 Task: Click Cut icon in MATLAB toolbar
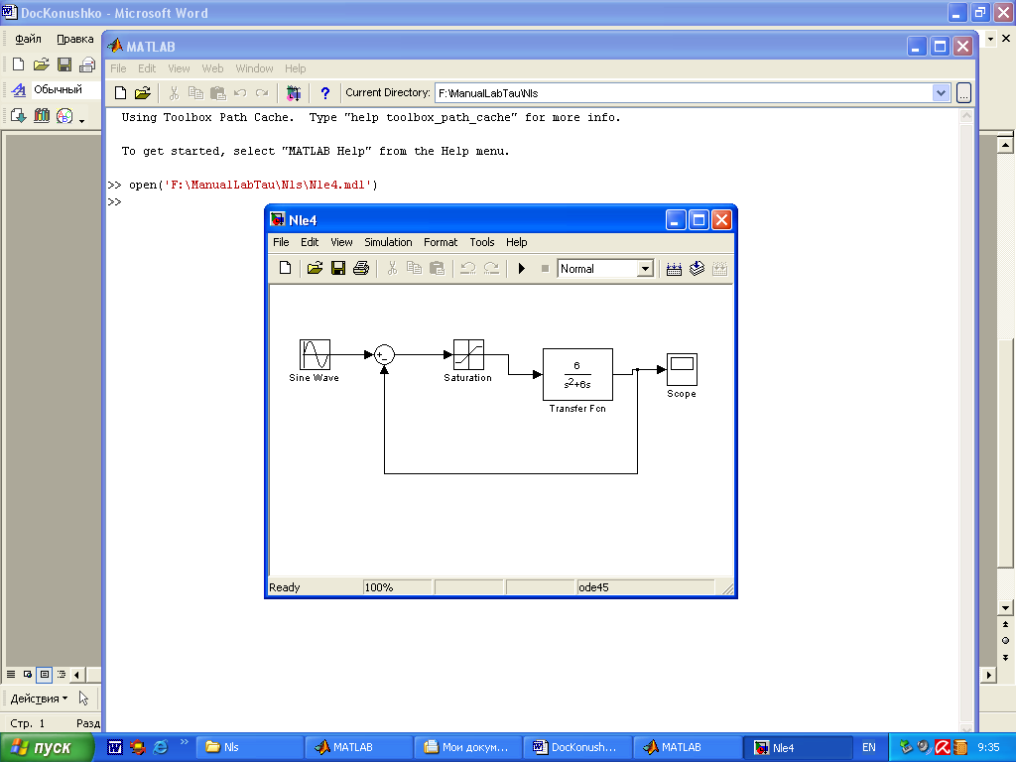point(174,93)
